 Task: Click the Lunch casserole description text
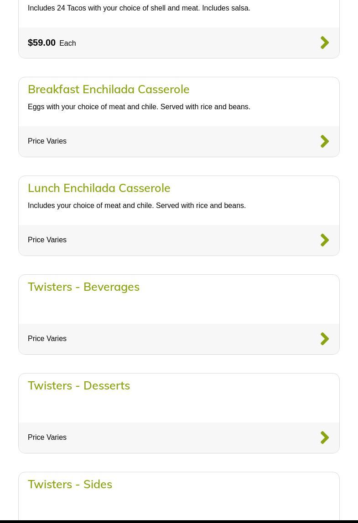(136, 206)
